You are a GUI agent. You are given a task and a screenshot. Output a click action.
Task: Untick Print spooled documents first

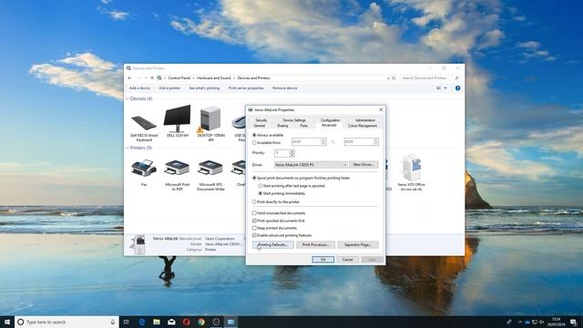254,220
